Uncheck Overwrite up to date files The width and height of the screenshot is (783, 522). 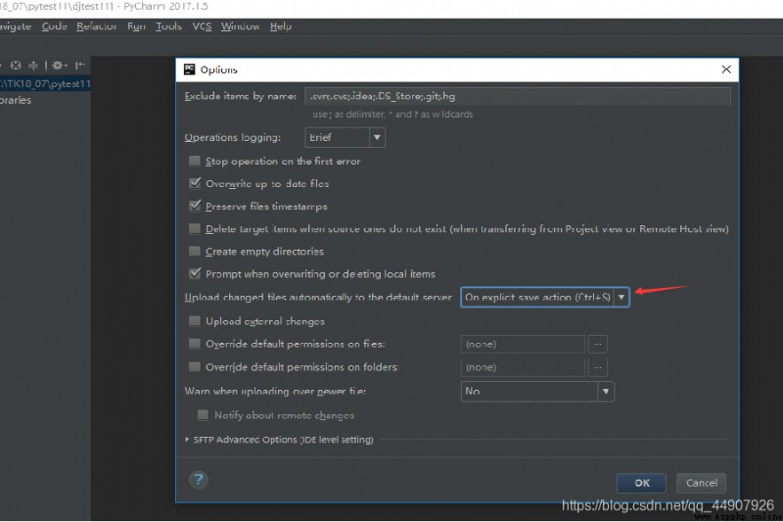pyautogui.click(x=195, y=183)
